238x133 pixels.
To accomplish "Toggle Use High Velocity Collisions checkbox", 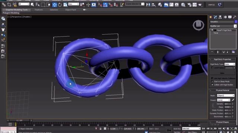I will click(x=212, y=78).
